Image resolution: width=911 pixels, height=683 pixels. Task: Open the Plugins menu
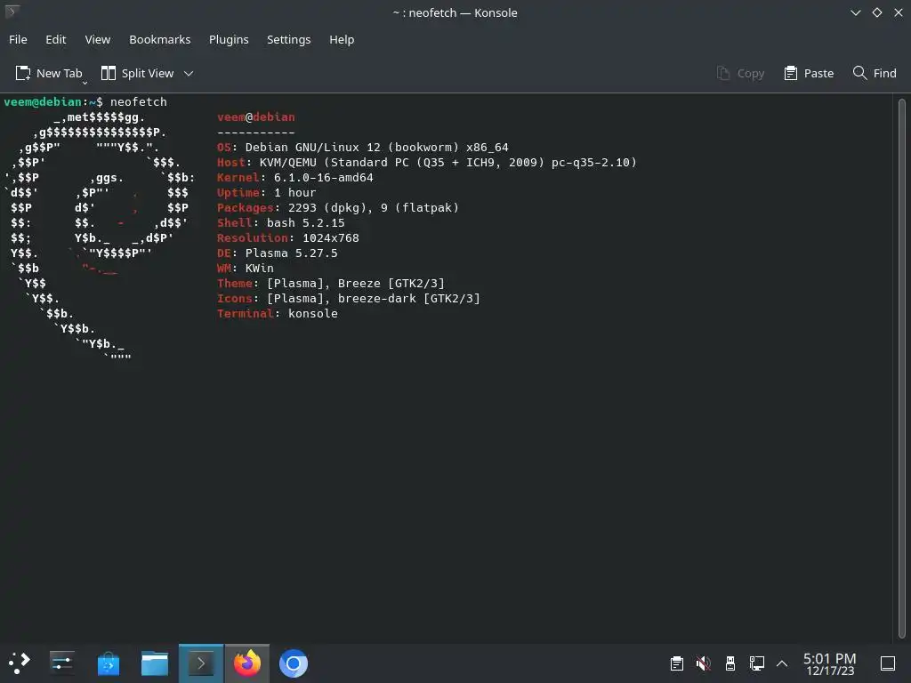click(229, 39)
